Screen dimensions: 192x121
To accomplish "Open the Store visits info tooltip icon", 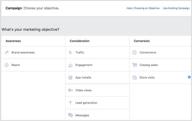I will pyautogui.click(x=189, y=77).
